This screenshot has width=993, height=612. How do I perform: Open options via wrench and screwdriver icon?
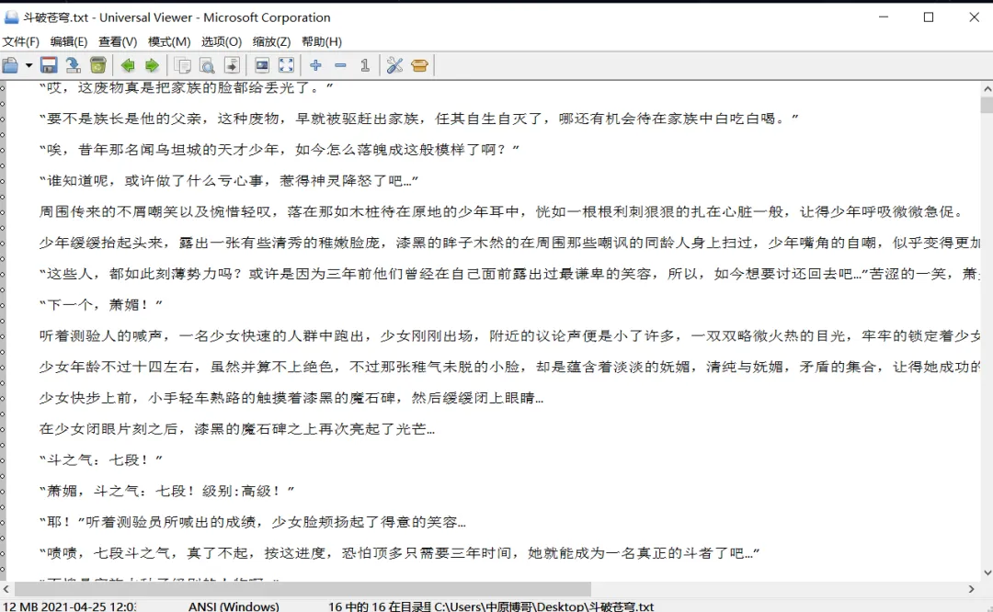(394, 65)
